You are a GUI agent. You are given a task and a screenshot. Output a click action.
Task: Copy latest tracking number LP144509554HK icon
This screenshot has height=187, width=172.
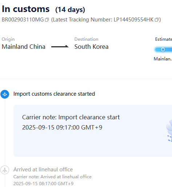pos(157,20)
